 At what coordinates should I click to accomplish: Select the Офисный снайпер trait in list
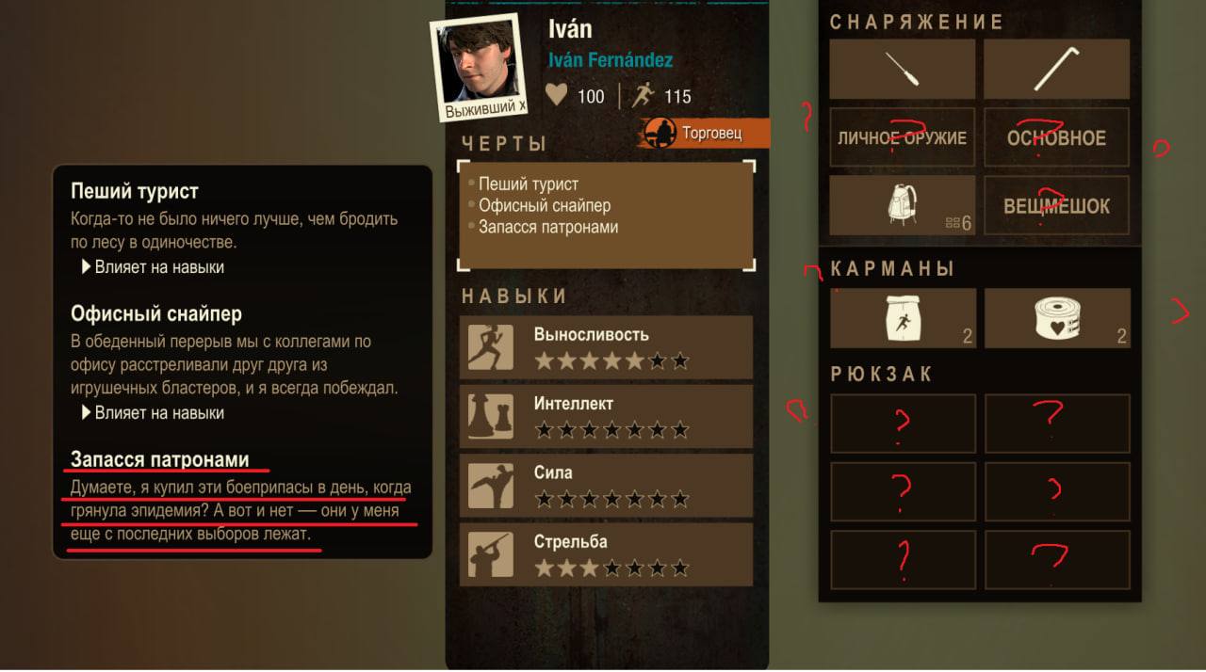click(x=545, y=205)
